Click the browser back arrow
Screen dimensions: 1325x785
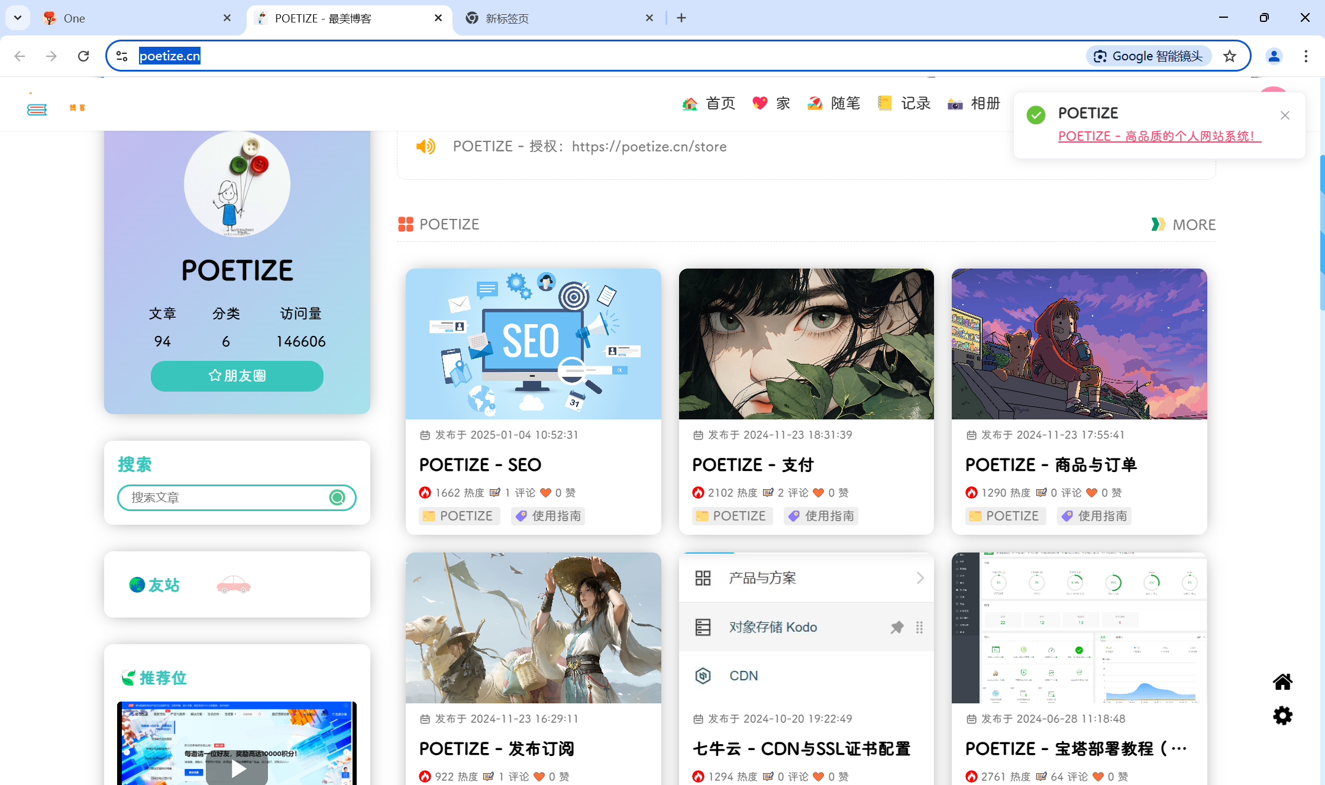[x=20, y=56]
